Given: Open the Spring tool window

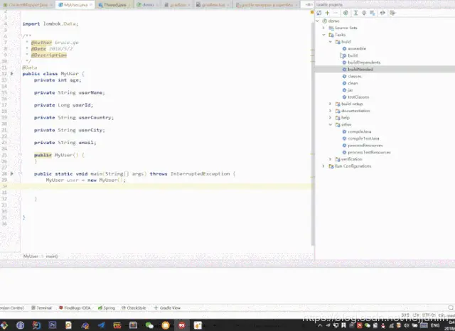Looking at the screenshot, I should [107, 308].
